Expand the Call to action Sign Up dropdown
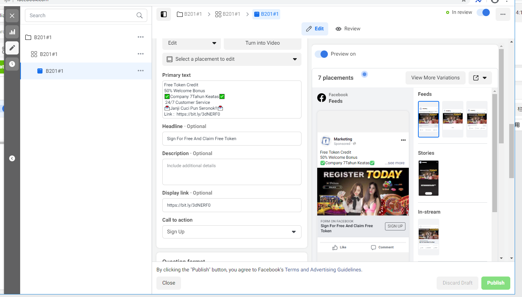 [x=232, y=232]
